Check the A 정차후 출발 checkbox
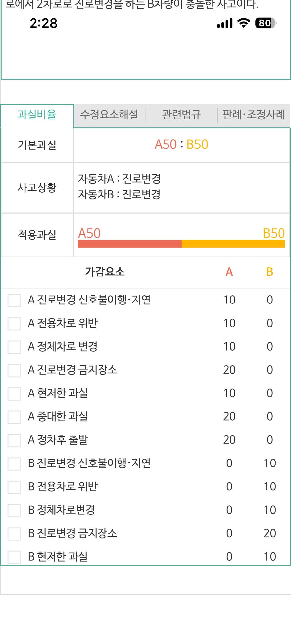291x632 pixels. click(14, 440)
